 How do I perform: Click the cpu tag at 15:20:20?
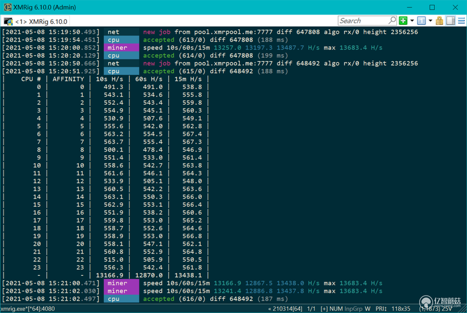[121, 55]
